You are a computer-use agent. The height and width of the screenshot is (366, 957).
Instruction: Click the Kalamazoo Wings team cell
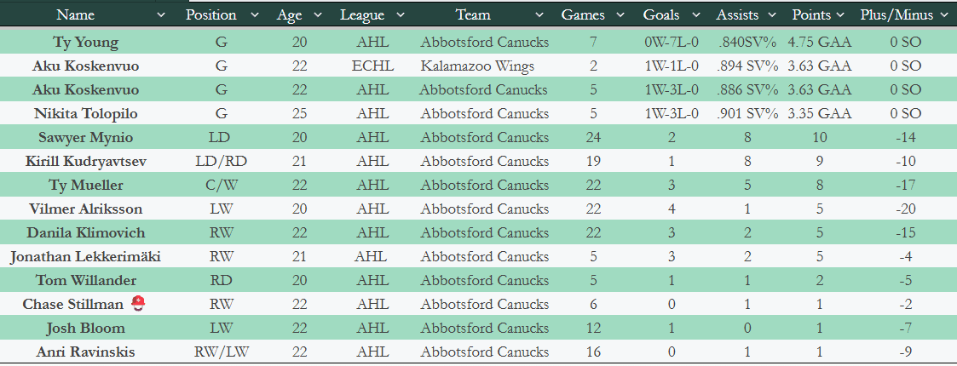pos(477,66)
